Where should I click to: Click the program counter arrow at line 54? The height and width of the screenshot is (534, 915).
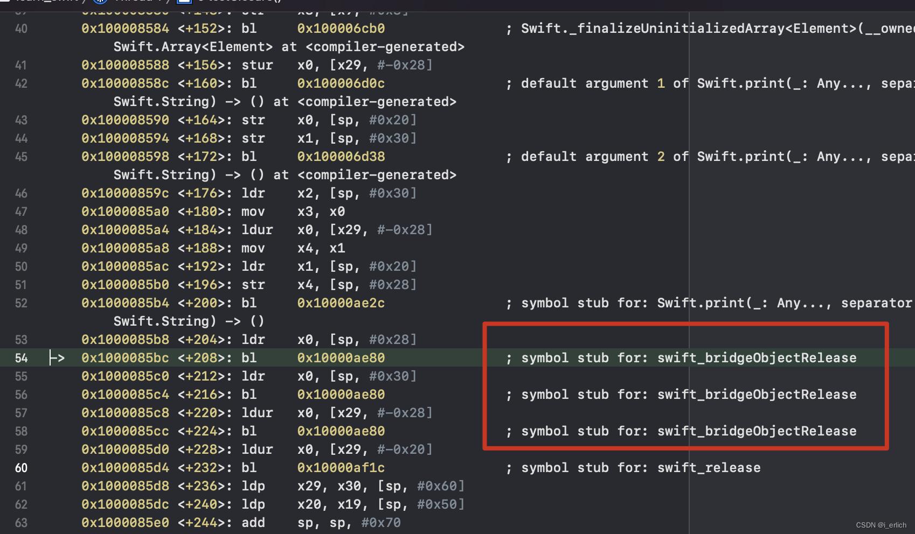pos(57,358)
